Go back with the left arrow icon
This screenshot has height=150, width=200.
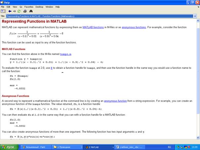pyautogui.click(x=10, y=11)
